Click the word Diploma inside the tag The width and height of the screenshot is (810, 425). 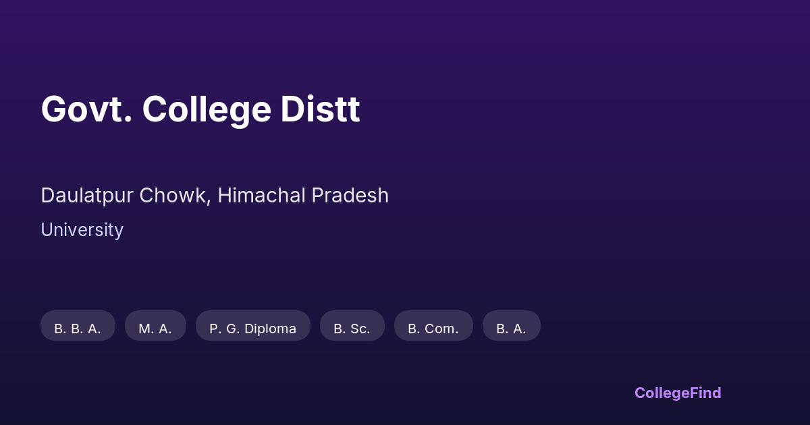coord(270,329)
